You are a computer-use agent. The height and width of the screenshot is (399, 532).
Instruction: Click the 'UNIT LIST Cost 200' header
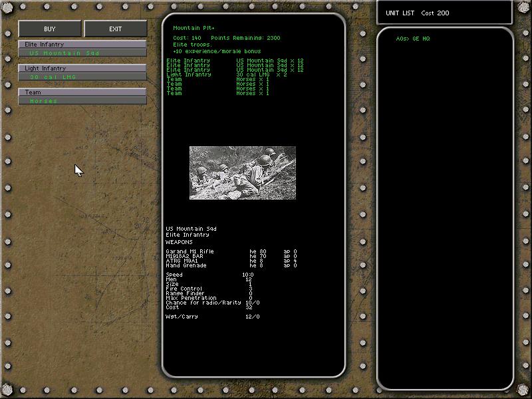point(418,13)
